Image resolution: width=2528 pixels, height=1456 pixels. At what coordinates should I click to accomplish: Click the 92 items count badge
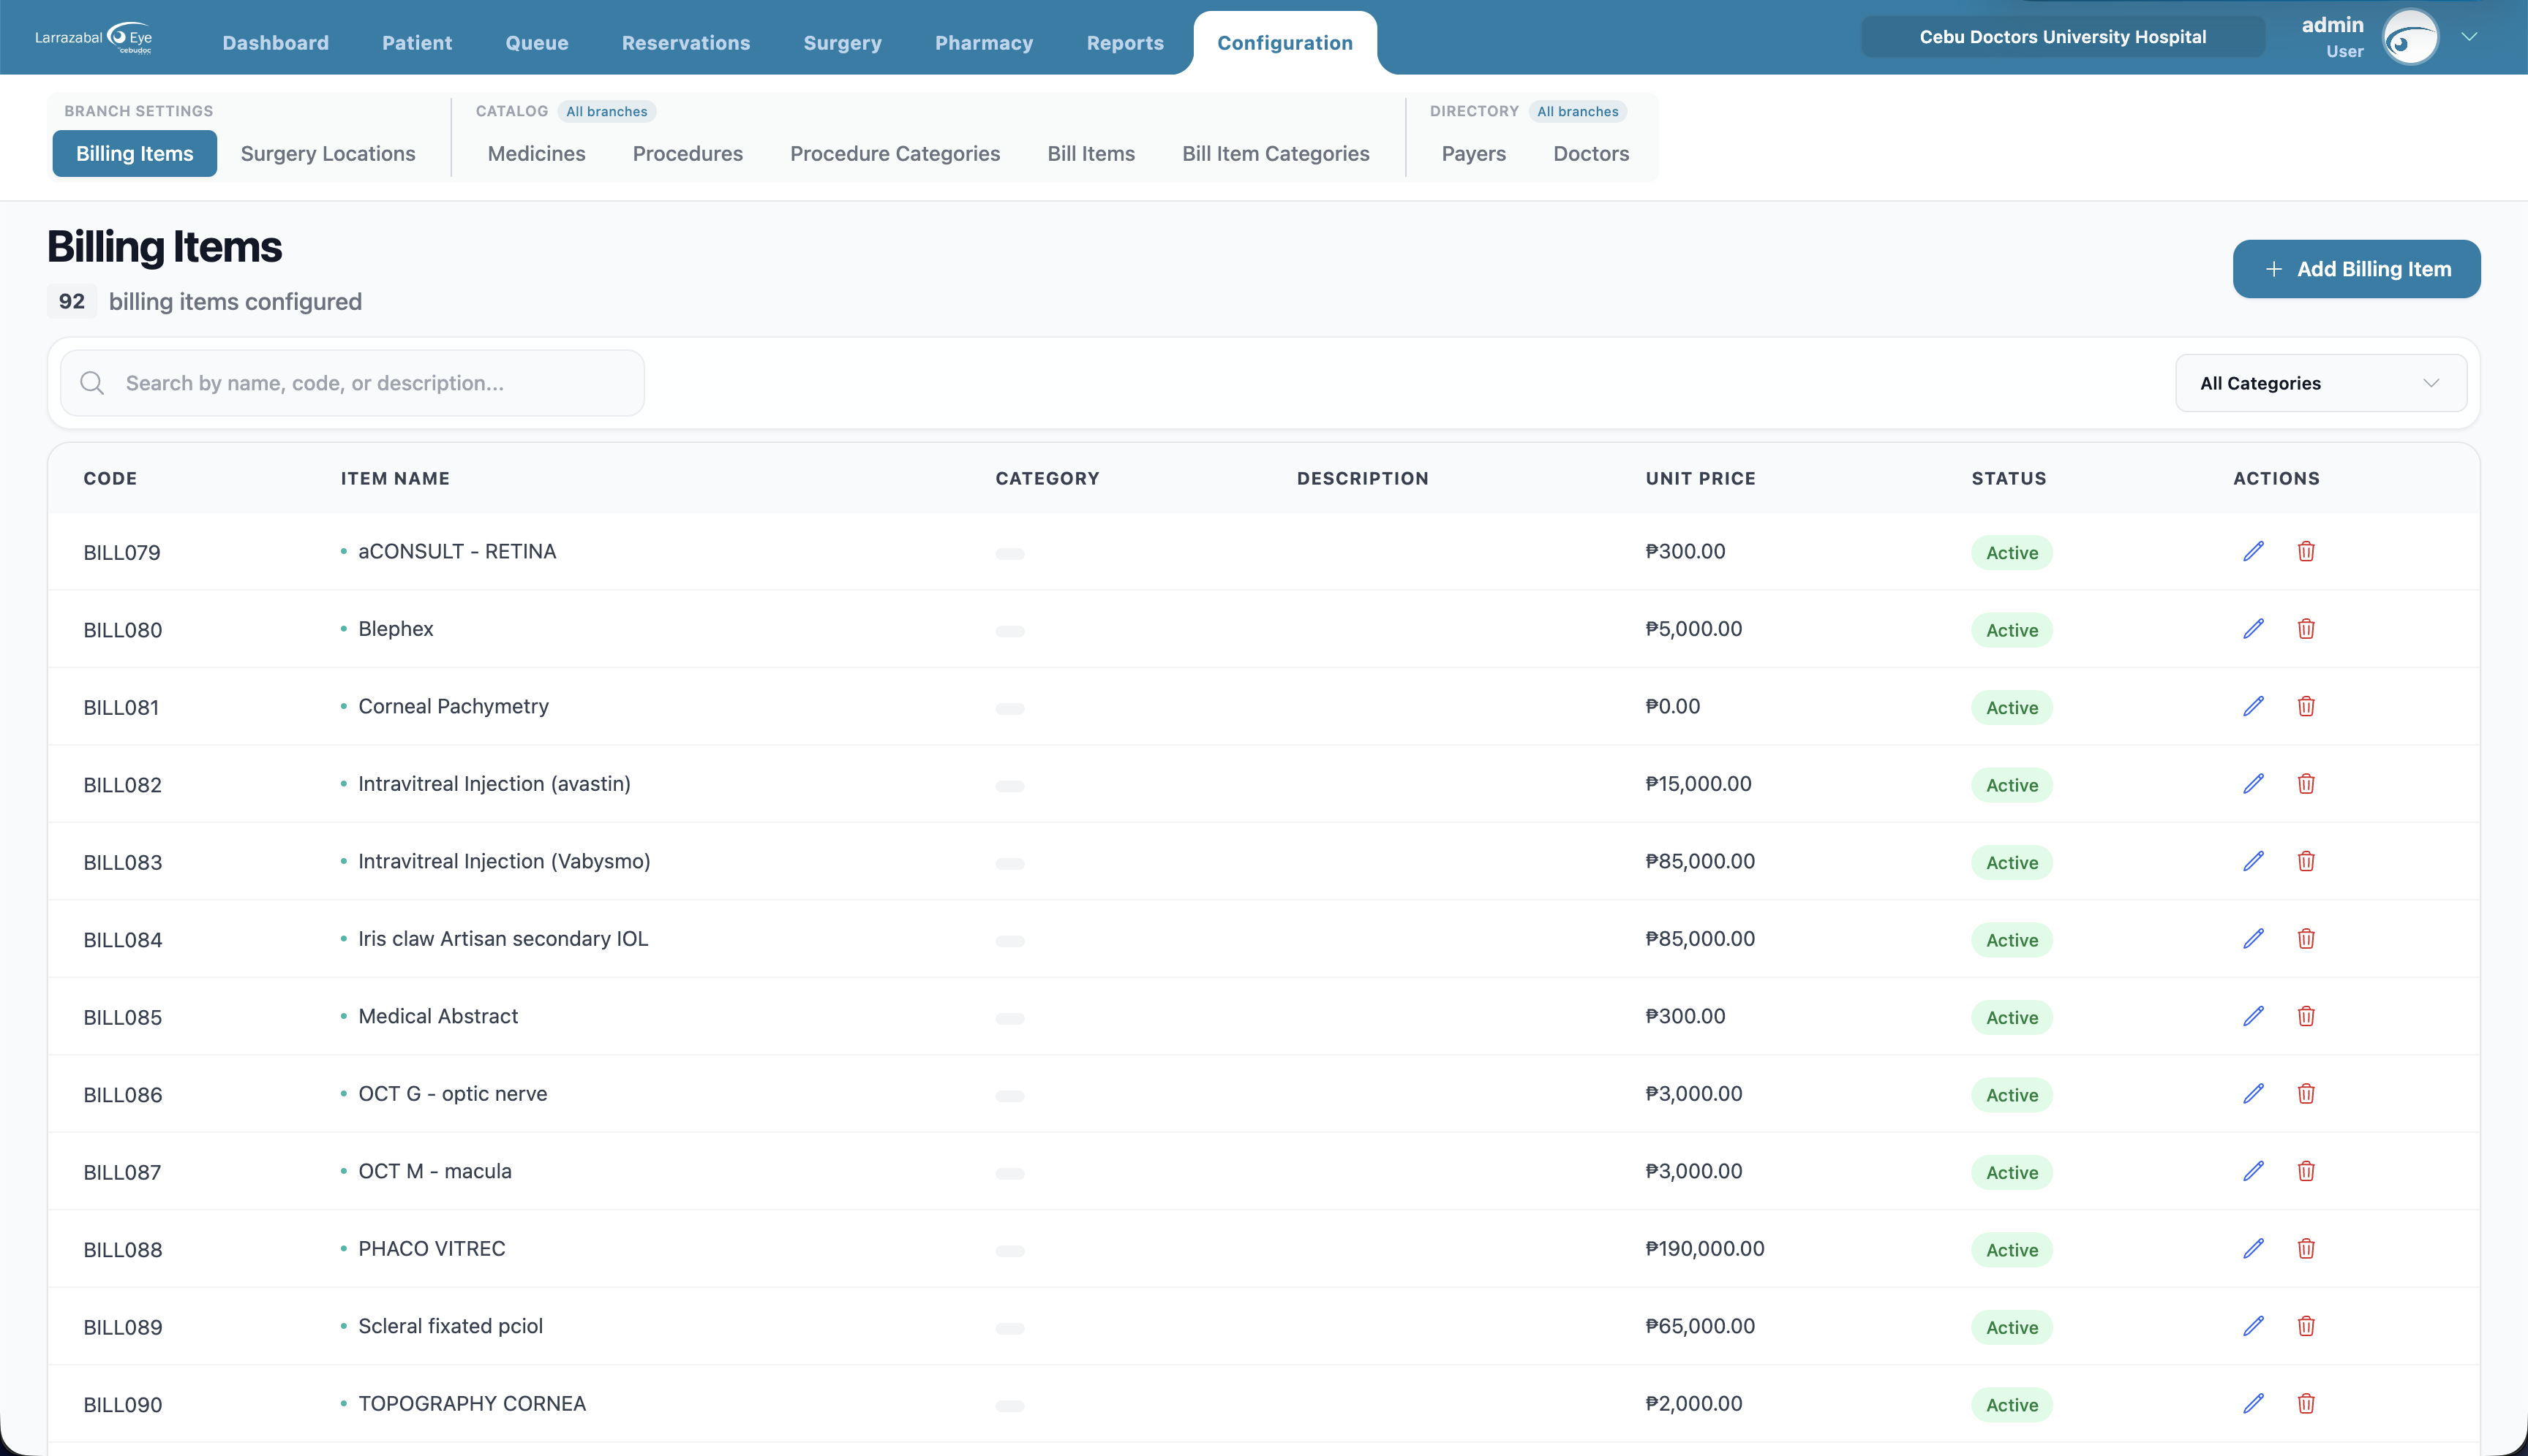71,301
